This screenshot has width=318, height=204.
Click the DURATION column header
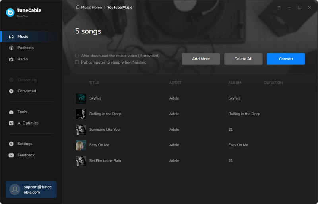click(273, 83)
